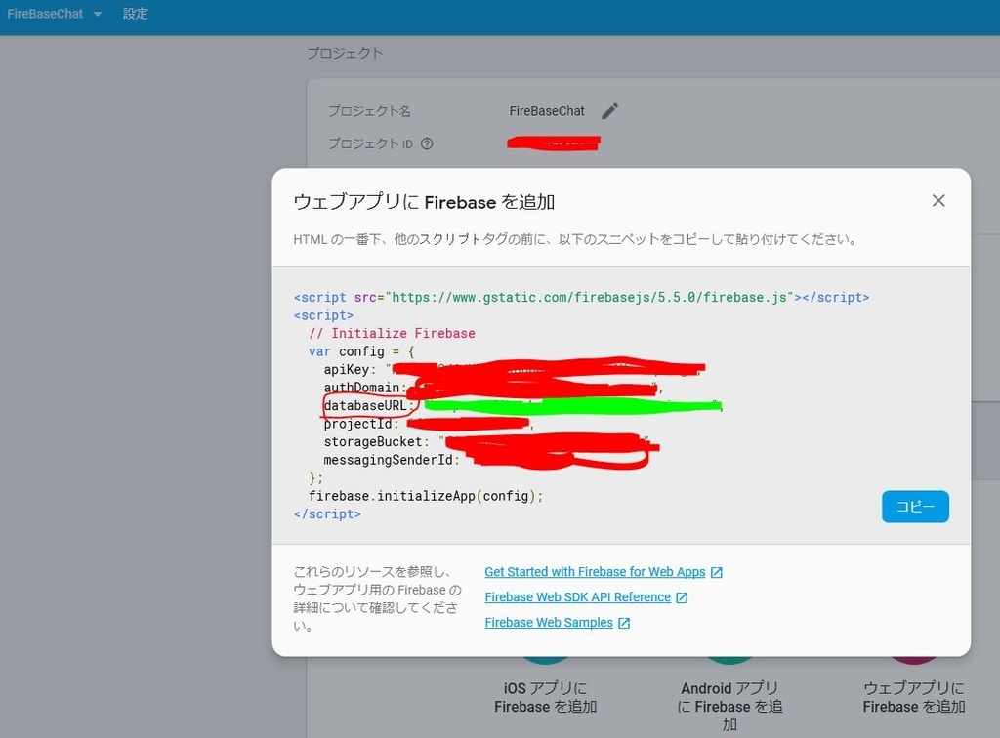
Task: Close the Firebase web app dialog
Action: (938, 201)
